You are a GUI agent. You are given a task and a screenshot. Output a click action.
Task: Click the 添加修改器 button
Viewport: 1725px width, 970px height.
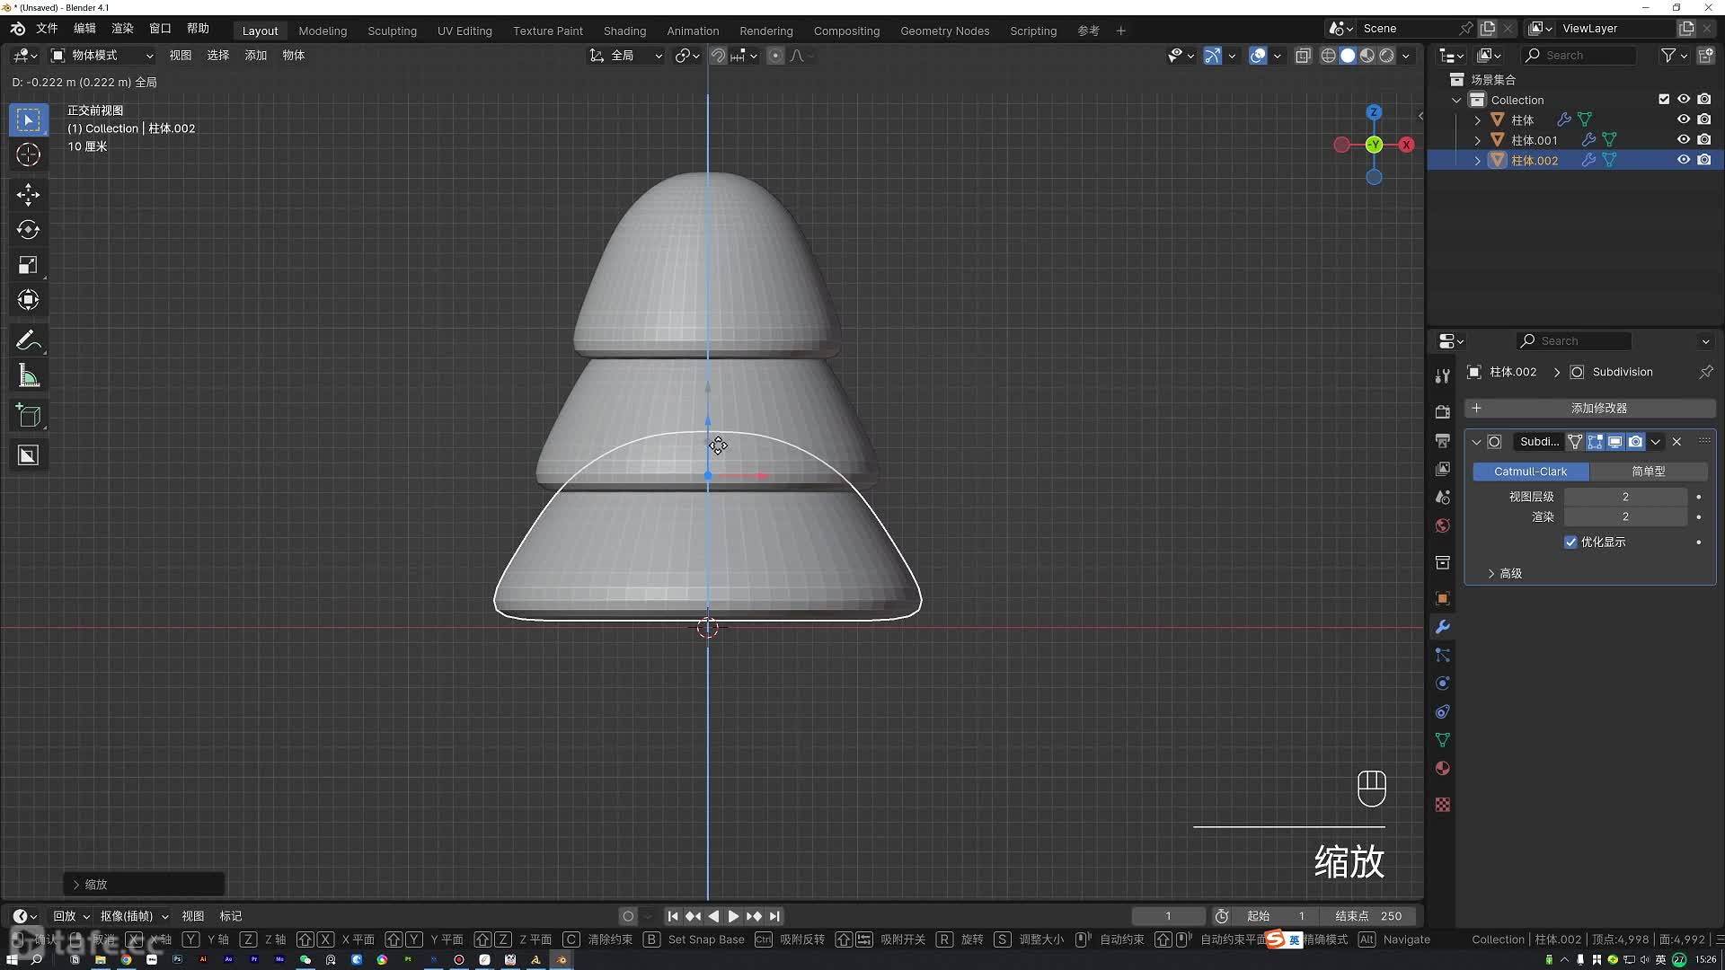point(1590,408)
